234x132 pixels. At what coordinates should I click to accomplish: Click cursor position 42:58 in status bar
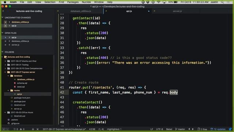pos(92,129)
